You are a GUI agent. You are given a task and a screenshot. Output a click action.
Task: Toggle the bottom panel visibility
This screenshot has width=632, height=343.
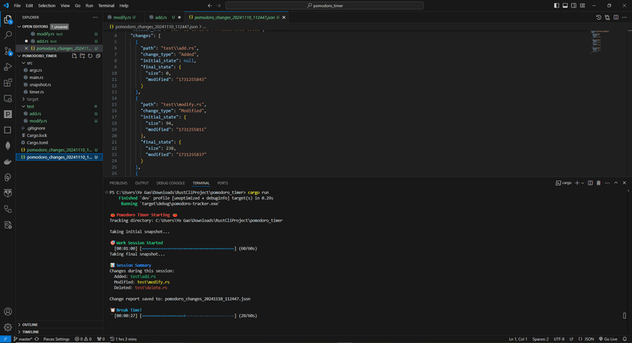(x=566, y=5)
